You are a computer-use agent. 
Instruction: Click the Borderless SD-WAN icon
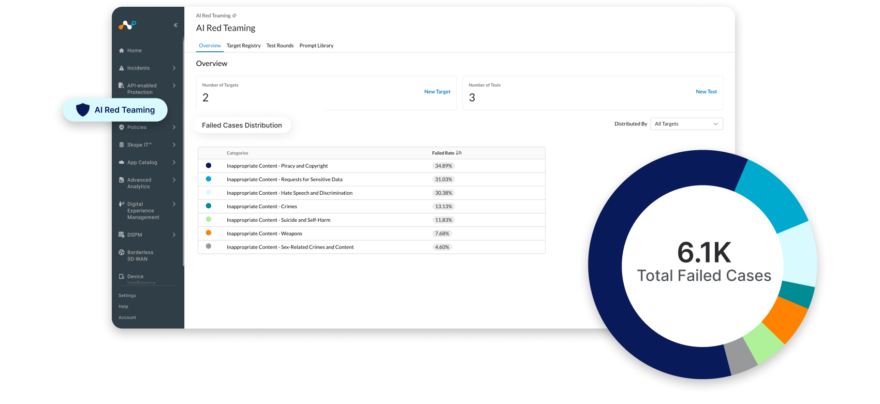point(122,253)
